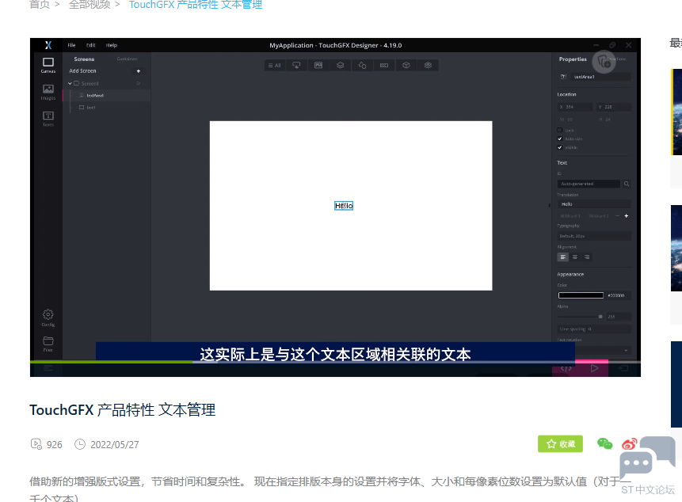Share via the Weibo icon
This screenshot has height=502, width=682.
629,443
